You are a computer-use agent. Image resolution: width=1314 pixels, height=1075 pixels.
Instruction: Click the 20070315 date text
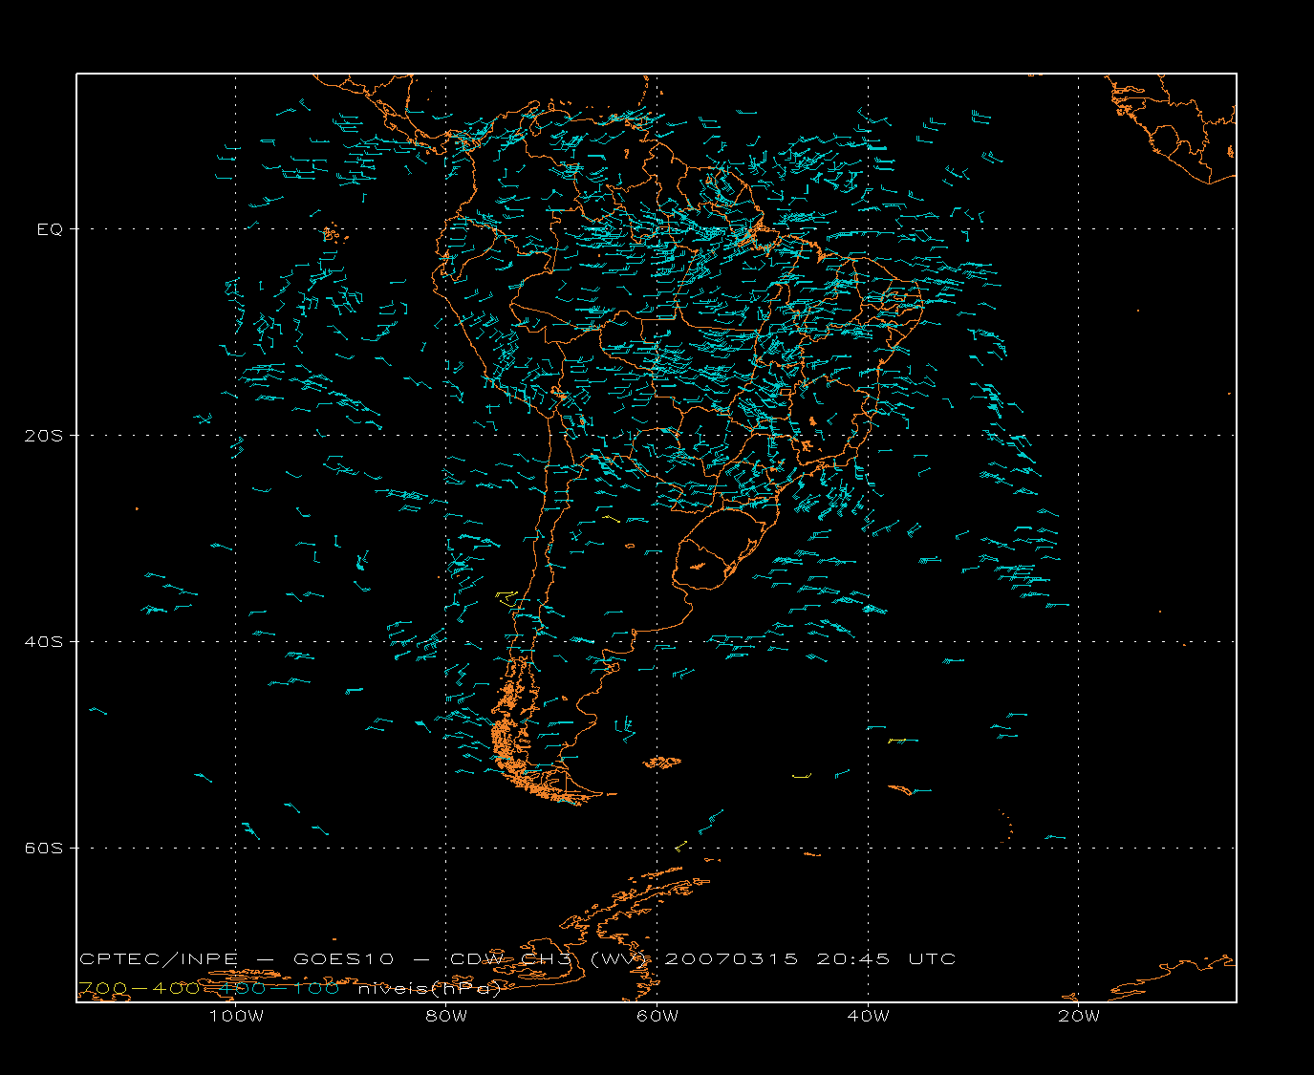[x=731, y=959]
